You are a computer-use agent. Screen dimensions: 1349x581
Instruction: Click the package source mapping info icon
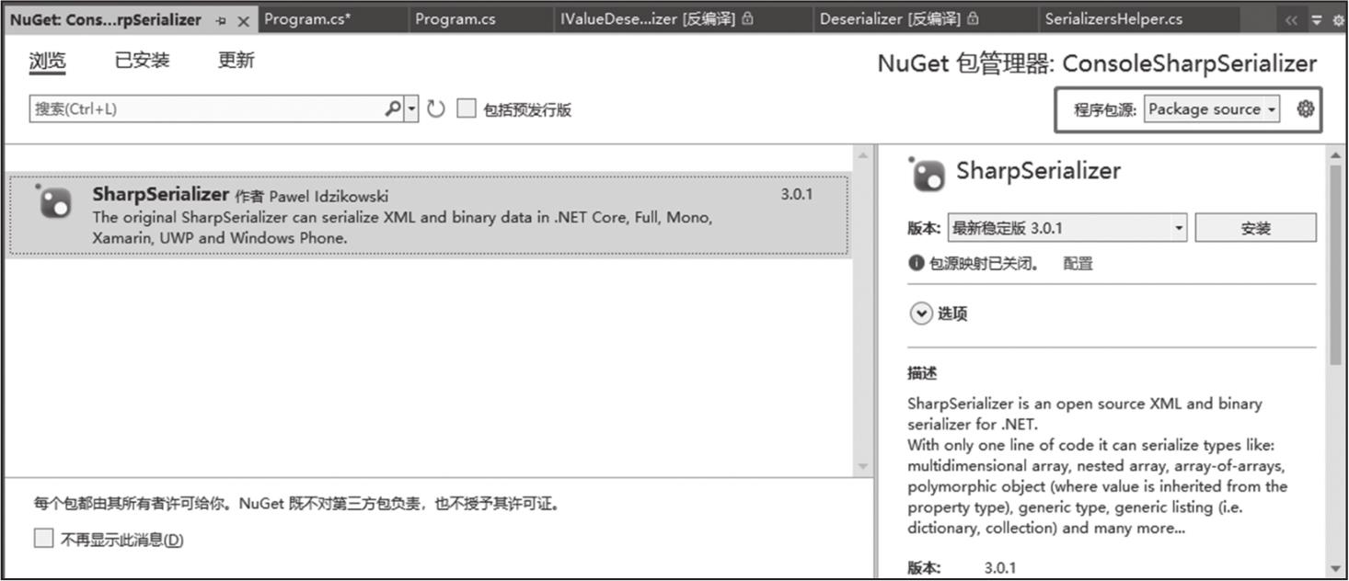point(917,263)
